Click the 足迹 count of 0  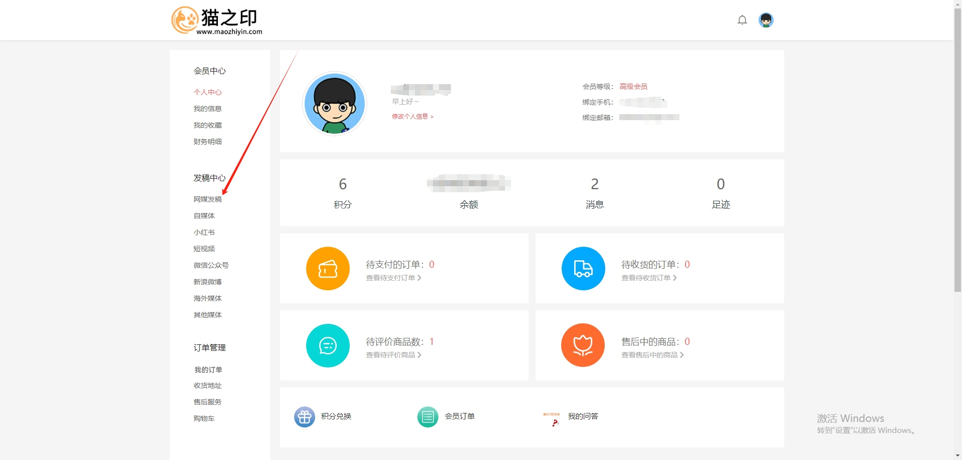720,184
